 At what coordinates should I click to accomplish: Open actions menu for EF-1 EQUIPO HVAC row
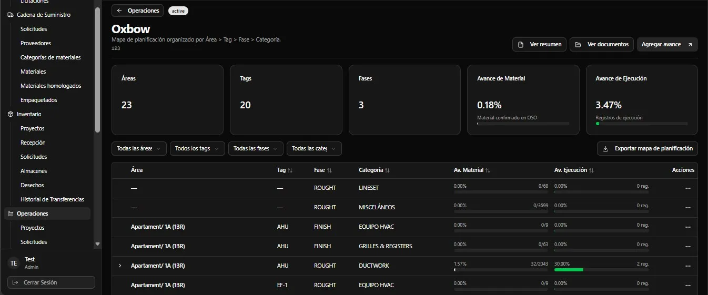688,286
